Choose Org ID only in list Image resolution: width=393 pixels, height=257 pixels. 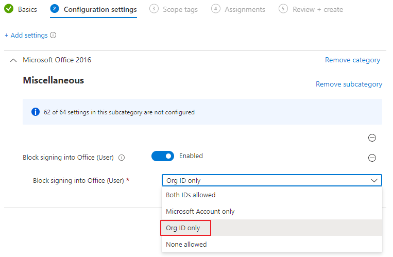click(x=272, y=228)
